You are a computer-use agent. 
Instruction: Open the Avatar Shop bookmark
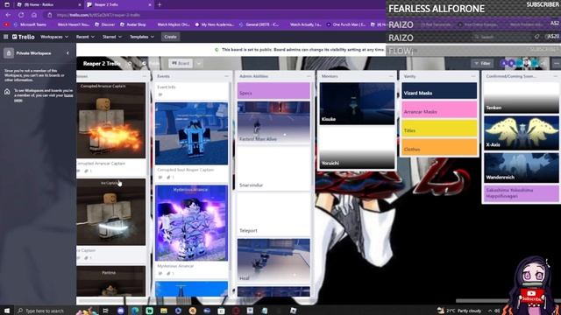pos(133,24)
